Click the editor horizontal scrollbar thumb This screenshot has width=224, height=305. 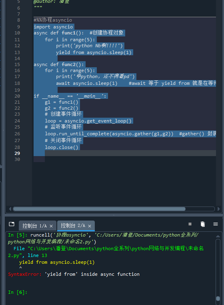(x=99, y=209)
